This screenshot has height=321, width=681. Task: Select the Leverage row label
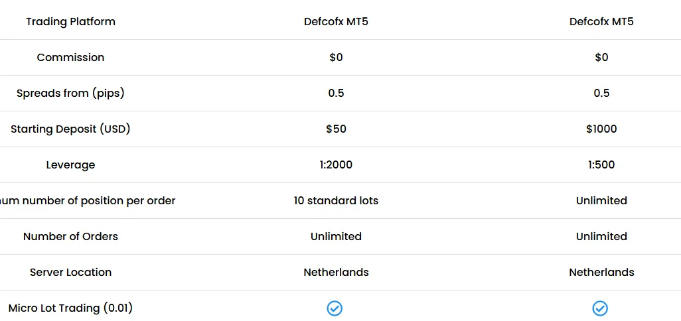pyautogui.click(x=70, y=165)
